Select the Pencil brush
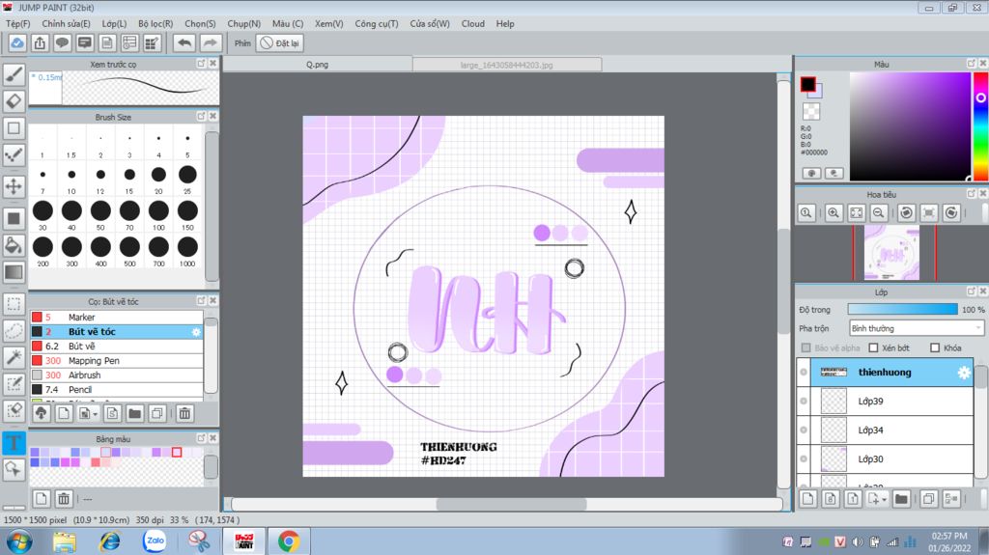 [117, 390]
